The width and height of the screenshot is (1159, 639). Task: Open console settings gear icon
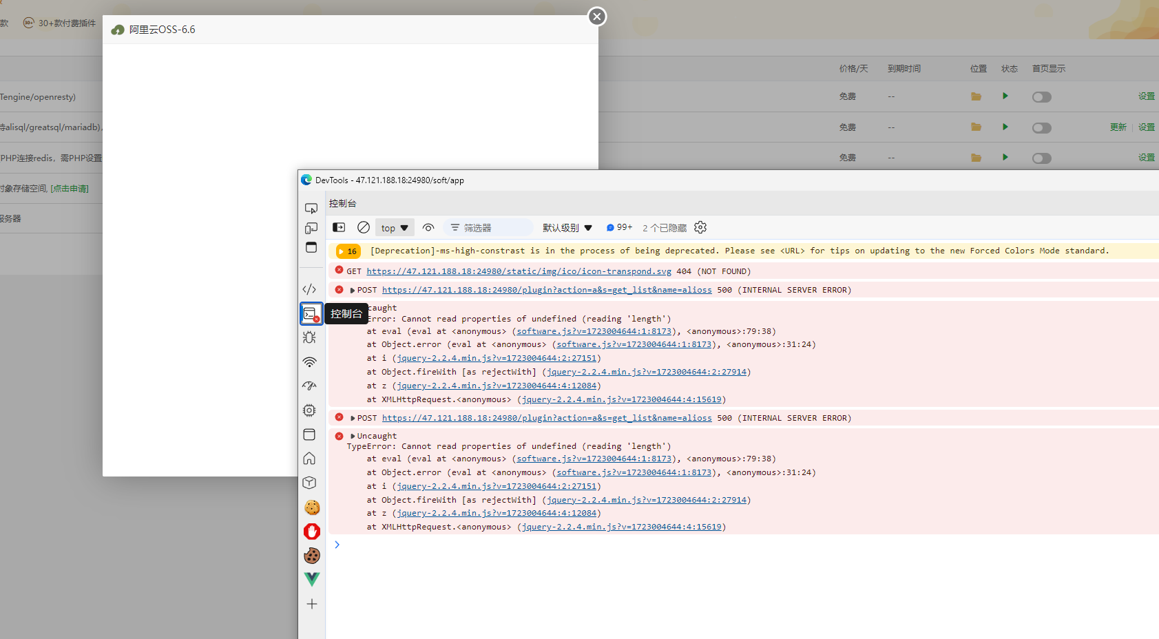click(700, 227)
